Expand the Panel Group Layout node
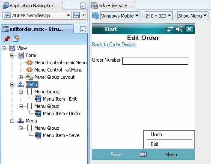The width and height of the screenshot is (211, 164). point(21,77)
